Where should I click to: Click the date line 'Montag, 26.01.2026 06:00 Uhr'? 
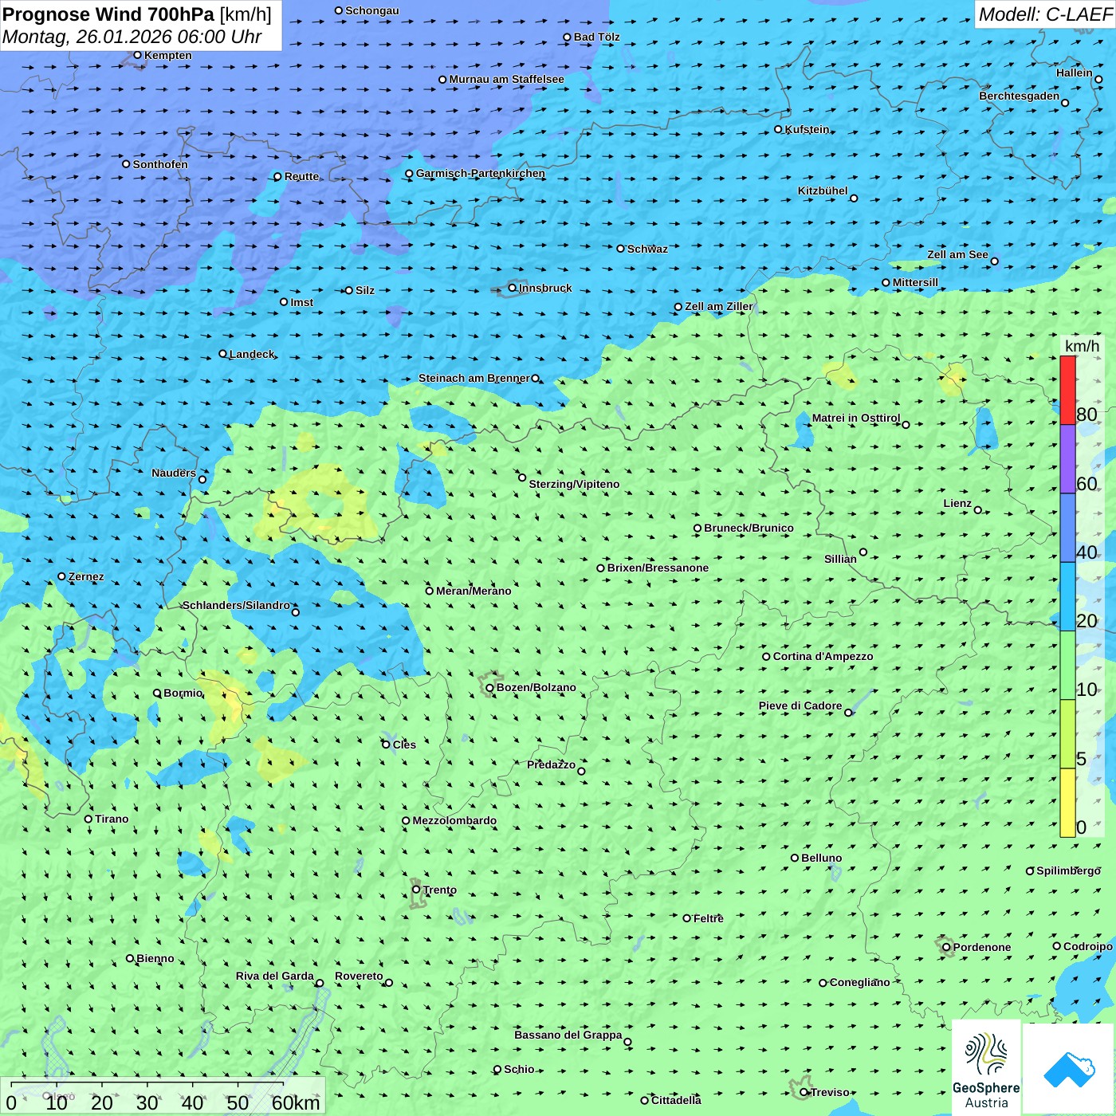[x=132, y=37]
